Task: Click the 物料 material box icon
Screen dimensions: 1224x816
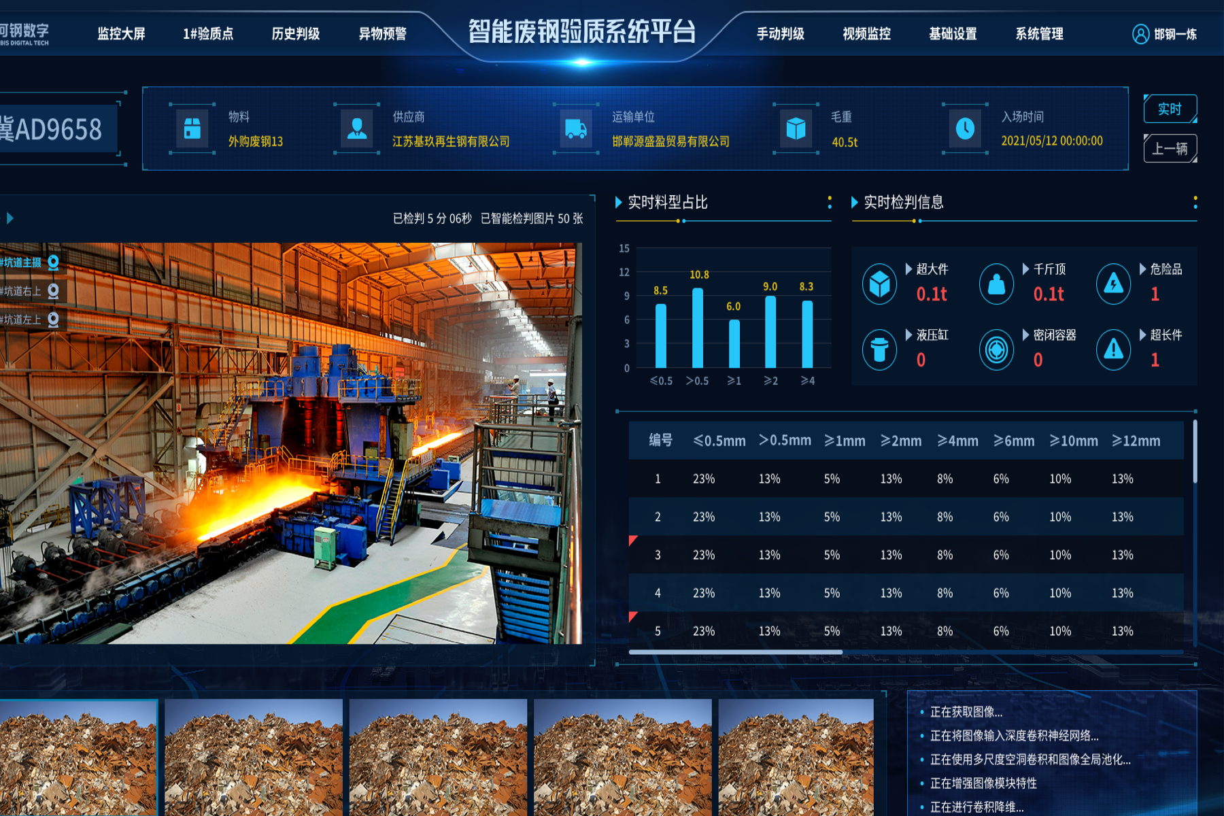Action: pyautogui.click(x=192, y=129)
